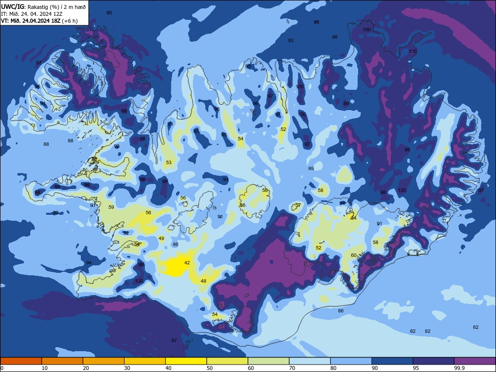The height and width of the screenshot is (372, 496).
Task: Click the '0' legend tick label
Action: 2,368
